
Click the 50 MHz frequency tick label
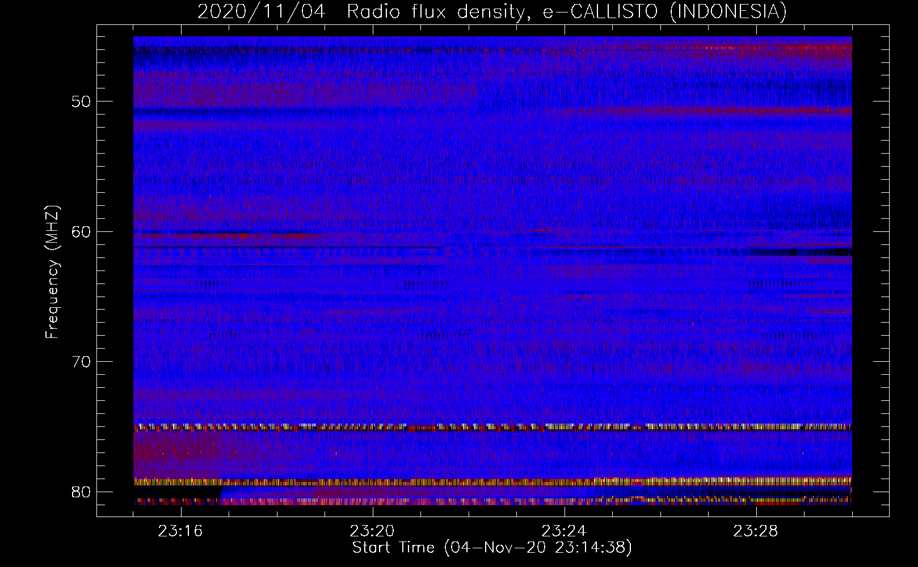pyautogui.click(x=81, y=102)
